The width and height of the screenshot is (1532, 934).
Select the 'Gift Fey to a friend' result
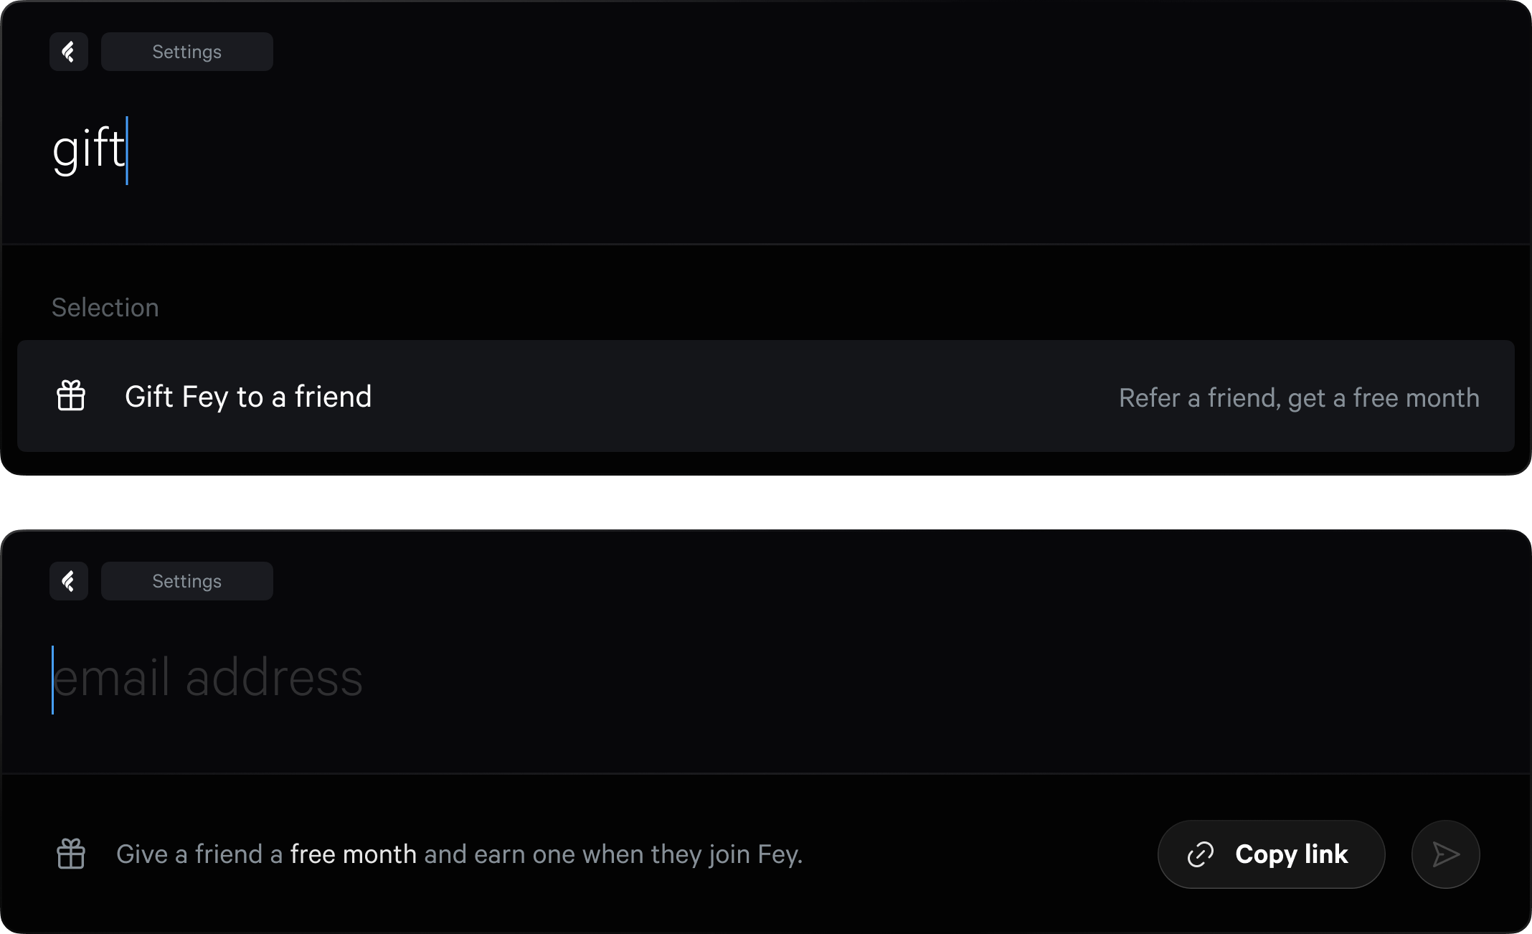click(248, 397)
